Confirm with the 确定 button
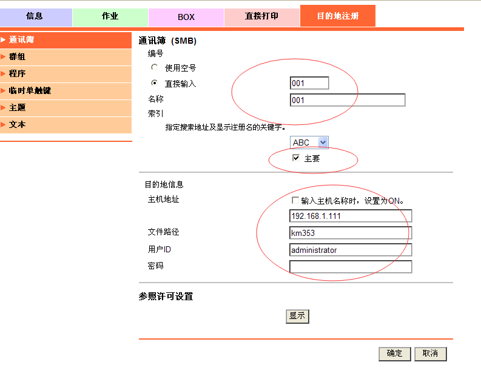The width and height of the screenshot is (481, 376). 394,354
